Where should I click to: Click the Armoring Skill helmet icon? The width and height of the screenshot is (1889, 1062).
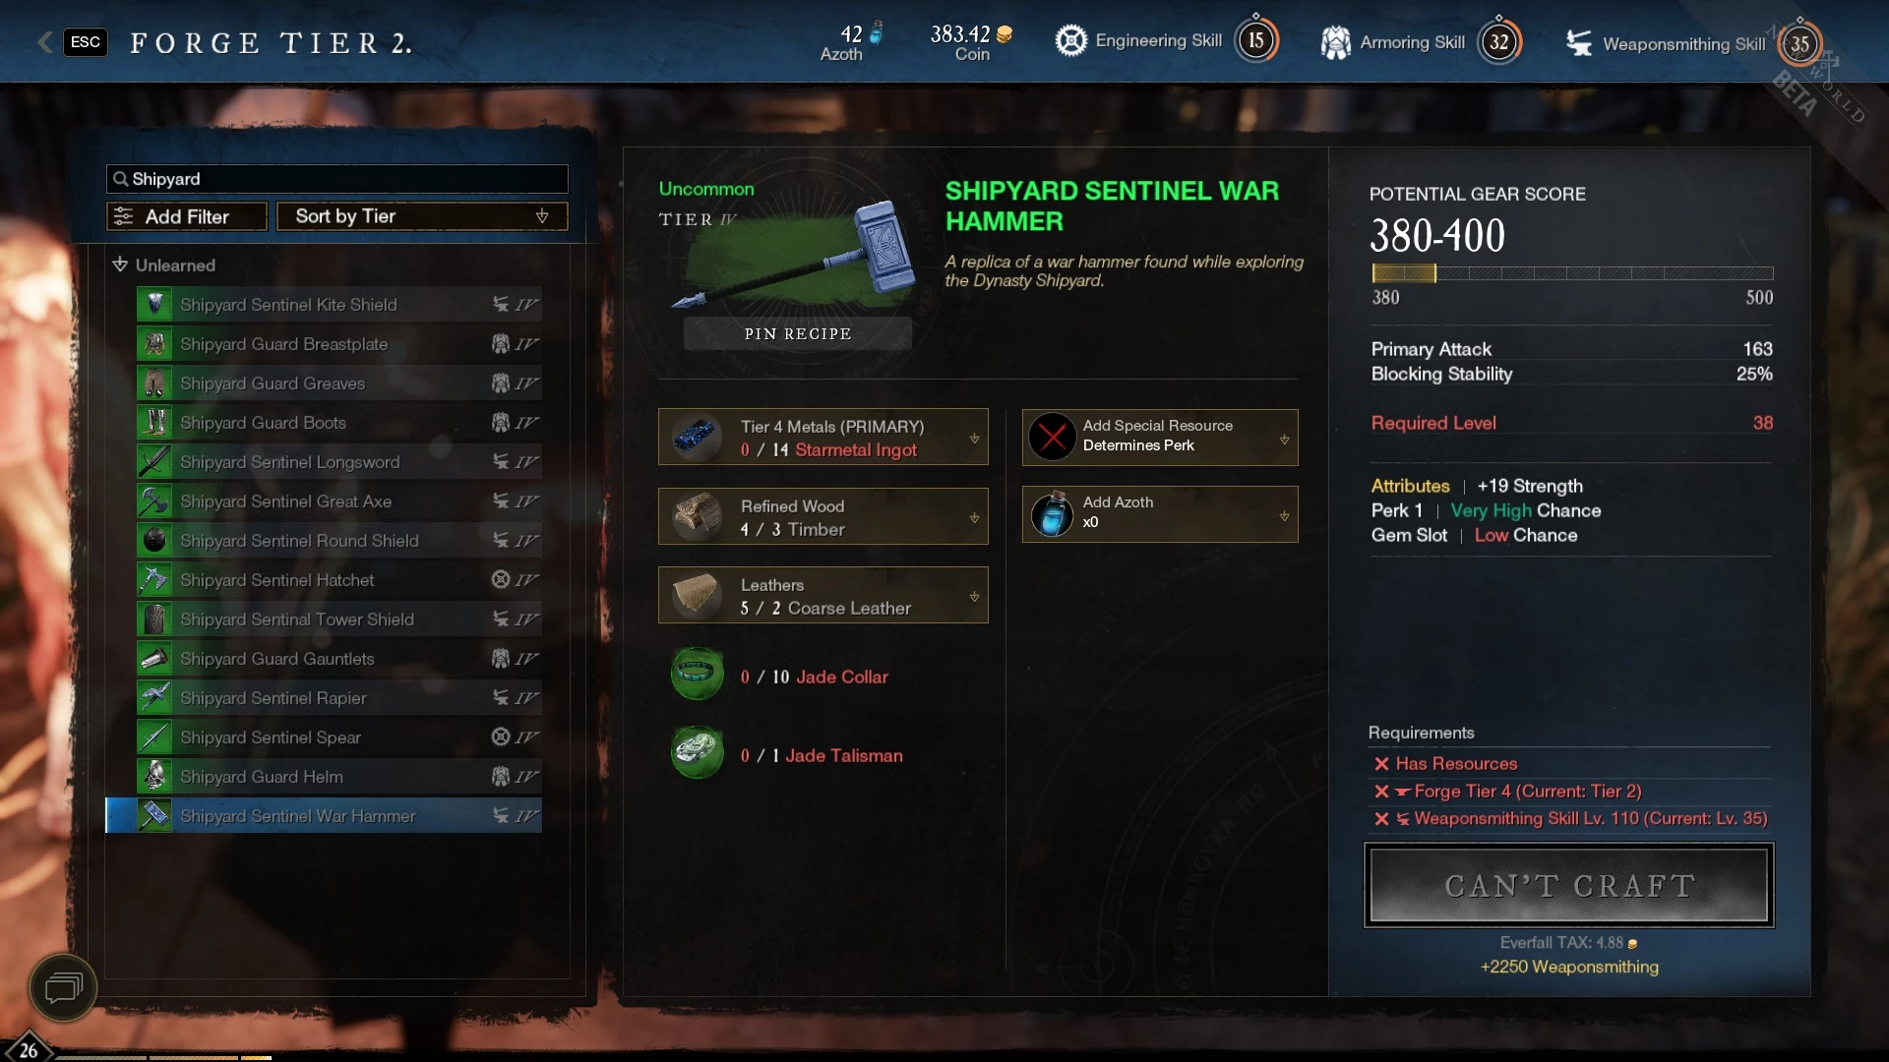coord(1335,42)
